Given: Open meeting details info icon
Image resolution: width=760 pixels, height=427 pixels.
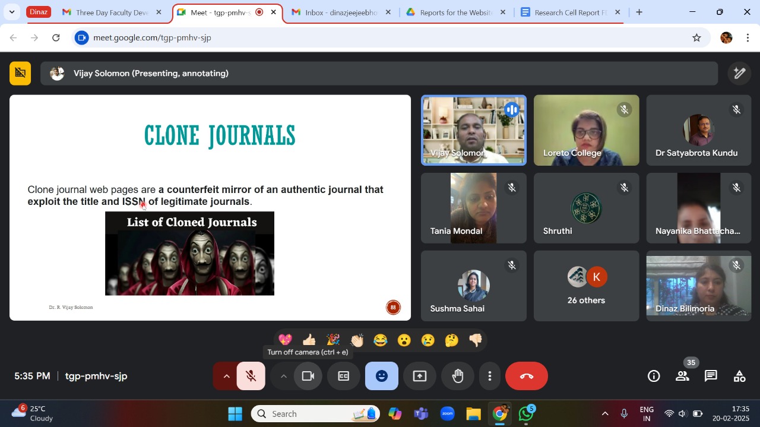Looking at the screenshot, I should [654, 376].
